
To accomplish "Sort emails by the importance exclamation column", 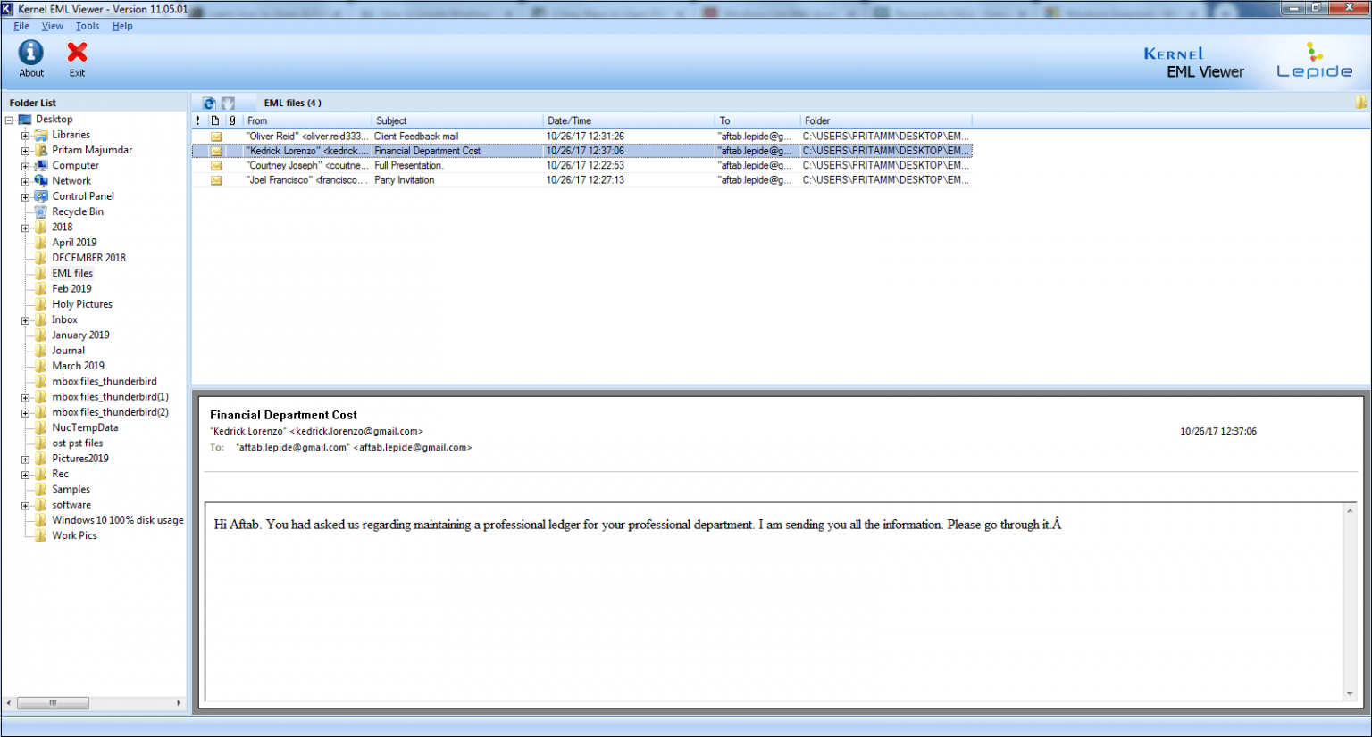I will coord(197,120).
